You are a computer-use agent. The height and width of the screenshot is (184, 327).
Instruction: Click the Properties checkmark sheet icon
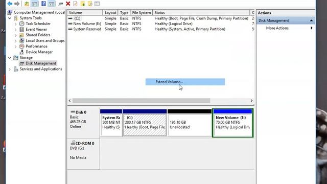click(75, 4)
